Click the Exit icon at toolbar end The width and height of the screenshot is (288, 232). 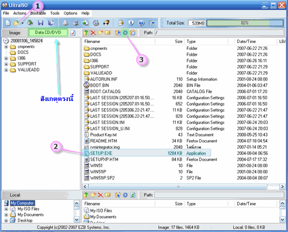tap(151, 23)
